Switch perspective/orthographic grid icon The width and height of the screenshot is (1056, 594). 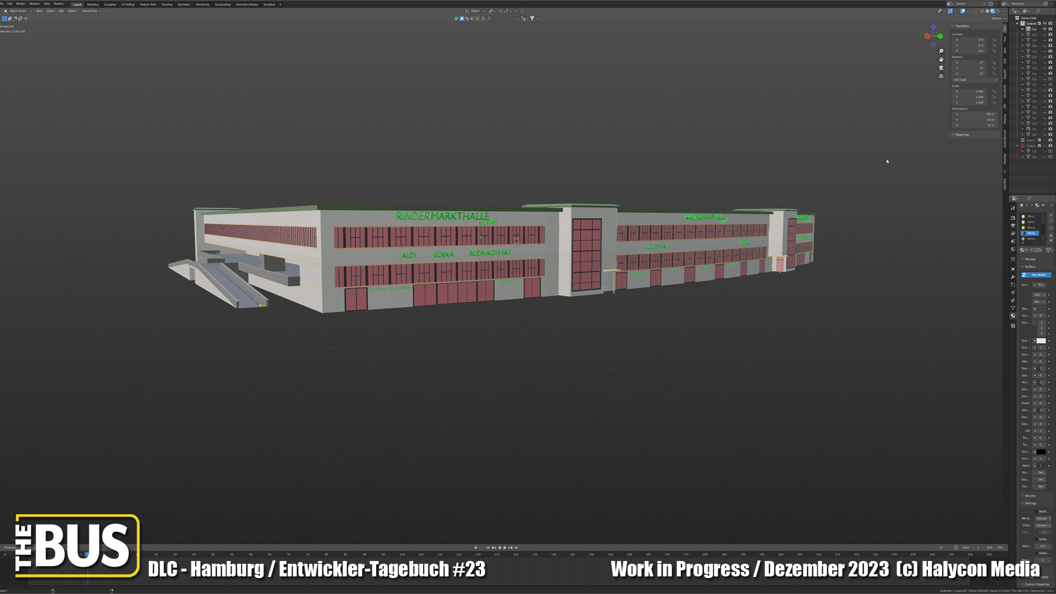tap(941, 76)
